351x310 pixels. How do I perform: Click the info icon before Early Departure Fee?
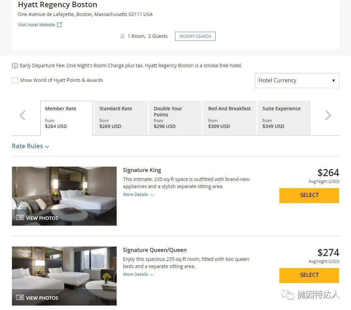[15, 66]
